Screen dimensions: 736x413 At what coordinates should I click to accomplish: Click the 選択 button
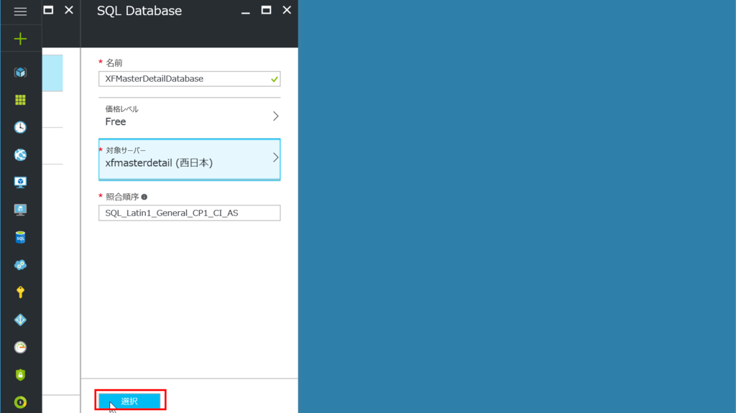[129, 402]
